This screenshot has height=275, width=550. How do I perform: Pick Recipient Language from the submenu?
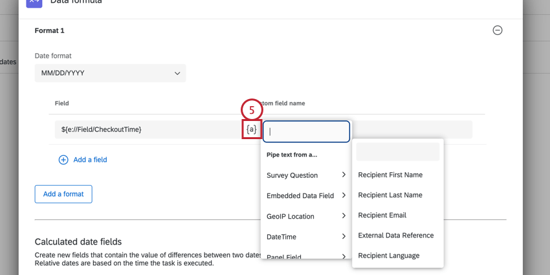pyautogui.click(x=388, y=256)
